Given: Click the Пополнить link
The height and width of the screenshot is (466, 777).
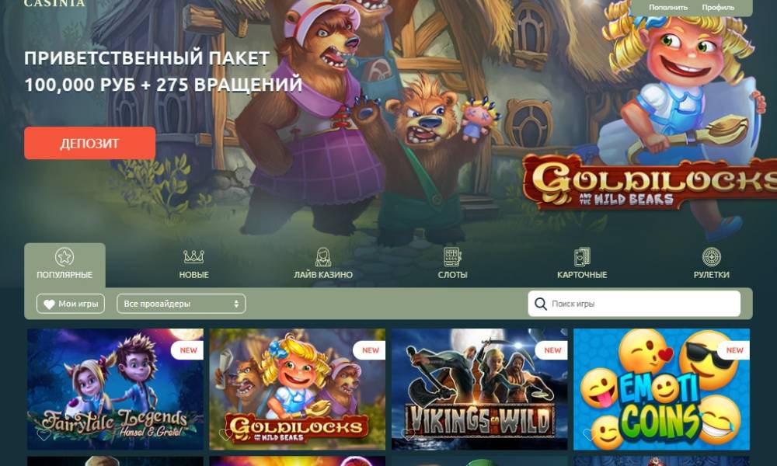Looking at the screenshot, I should click(668, 8).
